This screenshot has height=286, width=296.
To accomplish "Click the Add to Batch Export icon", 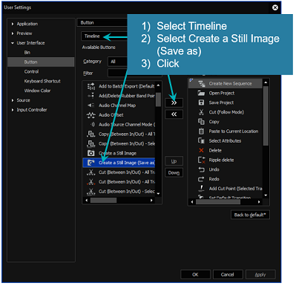I will [91, 86].
